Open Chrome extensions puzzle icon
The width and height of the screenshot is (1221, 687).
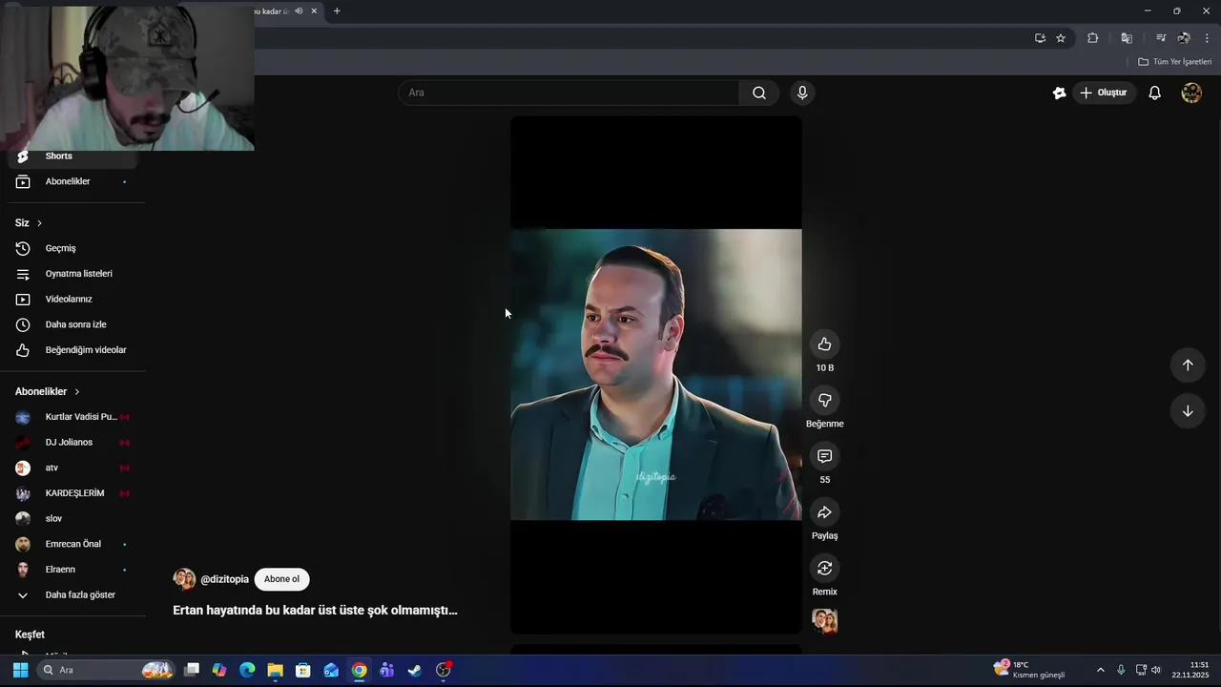click(1093, 38)
